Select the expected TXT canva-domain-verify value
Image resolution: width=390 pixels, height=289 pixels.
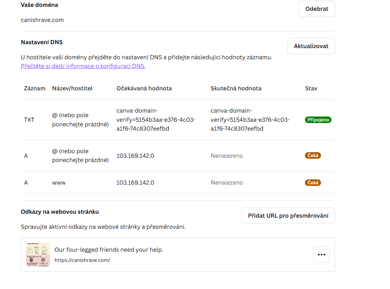click(x=156, y=120)
